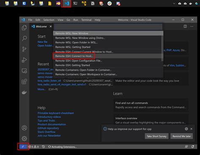
Task: Expand the system tray hidden icons chevron
Action: (x=174, y=3)
